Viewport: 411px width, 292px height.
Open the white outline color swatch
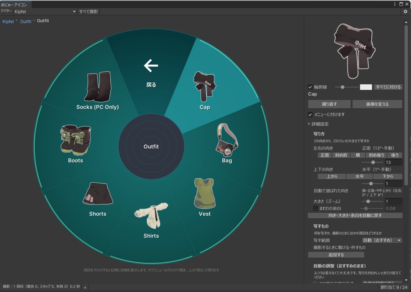click(x=366, y=87)
